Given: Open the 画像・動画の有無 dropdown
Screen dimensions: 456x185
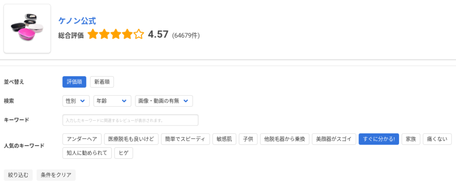Looking at the screenshot, I should point(164,101).
